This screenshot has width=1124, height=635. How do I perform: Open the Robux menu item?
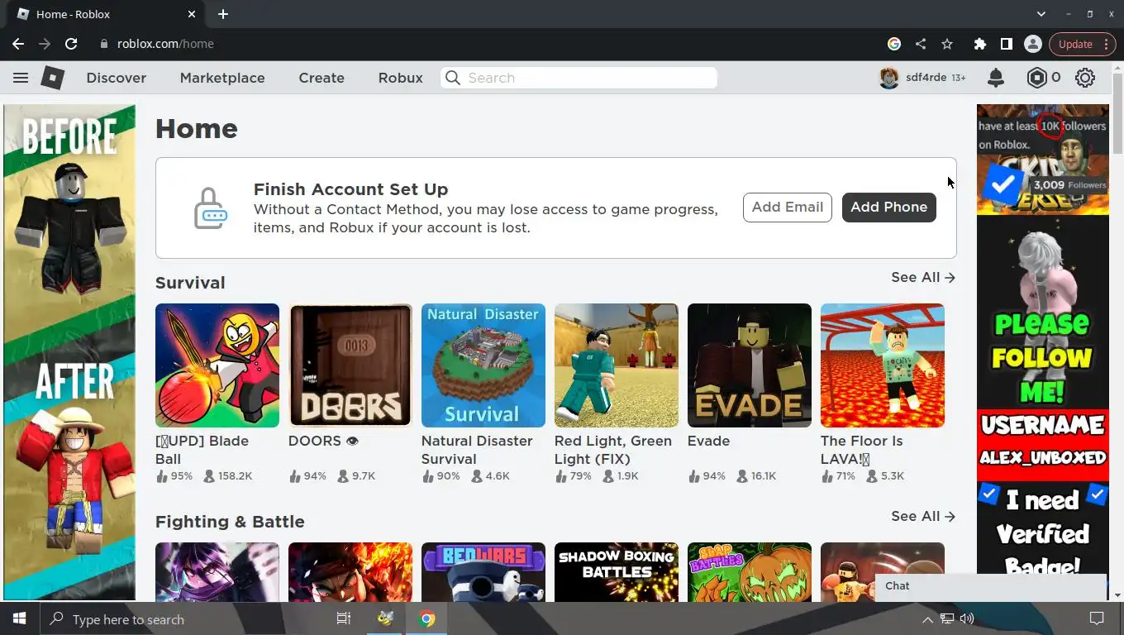[401, 78]
